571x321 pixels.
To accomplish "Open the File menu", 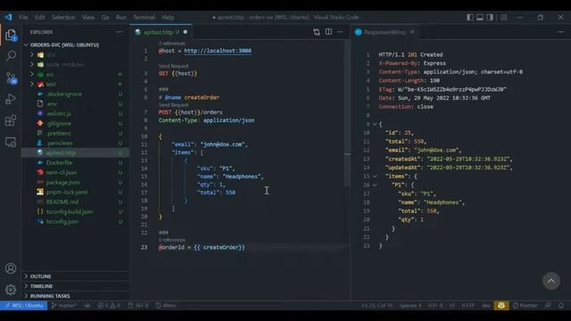I will click(23, 17).
